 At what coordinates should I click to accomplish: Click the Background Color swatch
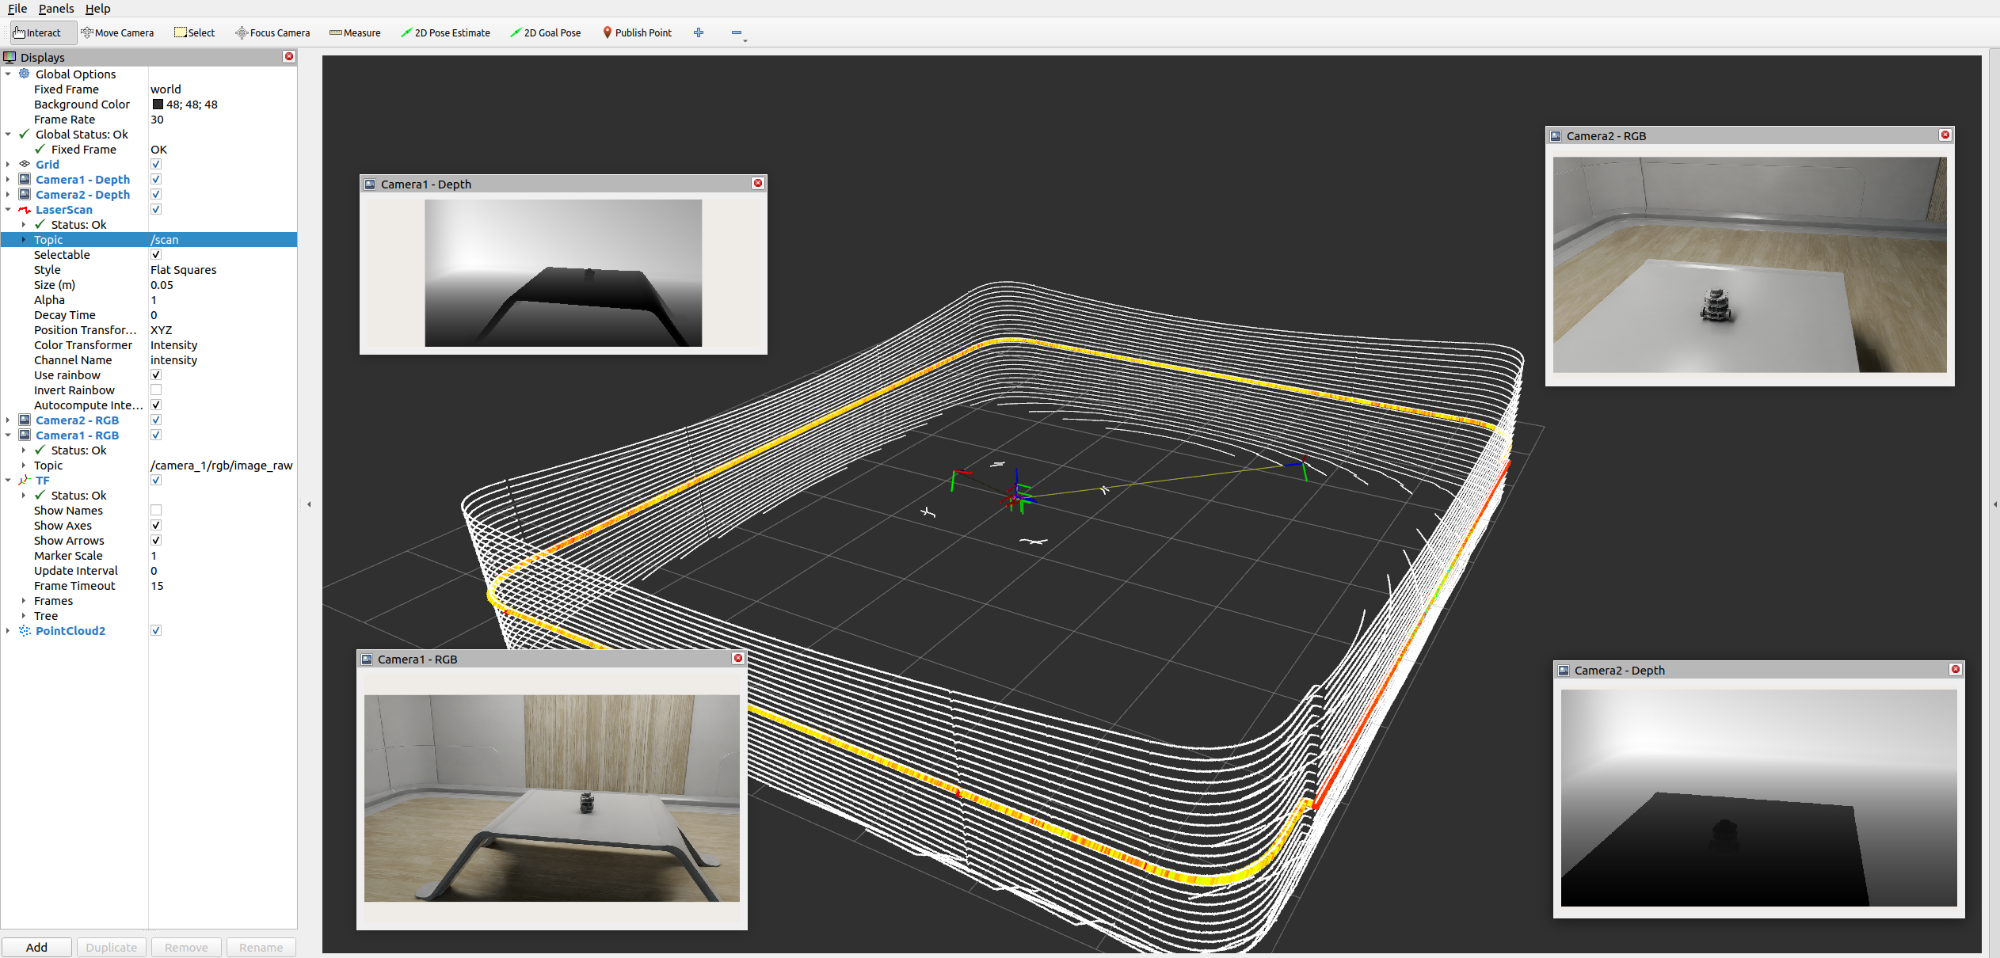point(158,105)
